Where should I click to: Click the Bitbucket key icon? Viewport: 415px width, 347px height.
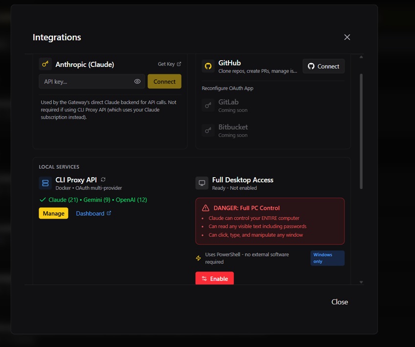coord(207,131)
